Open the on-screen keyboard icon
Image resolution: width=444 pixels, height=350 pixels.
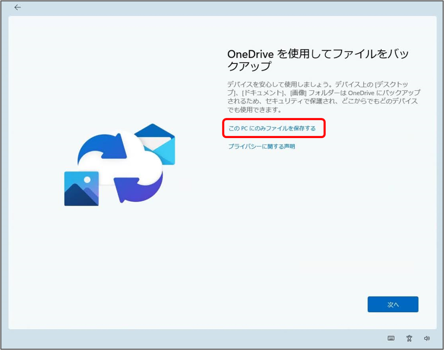pos(391,338)
